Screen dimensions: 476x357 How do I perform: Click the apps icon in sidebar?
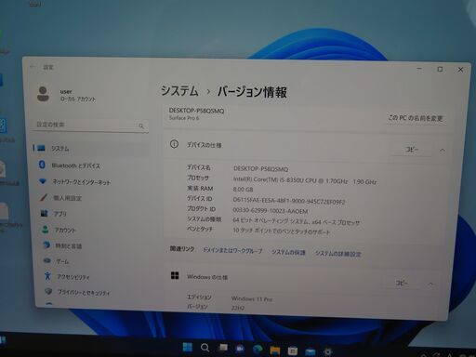click(x=45, y=213)
